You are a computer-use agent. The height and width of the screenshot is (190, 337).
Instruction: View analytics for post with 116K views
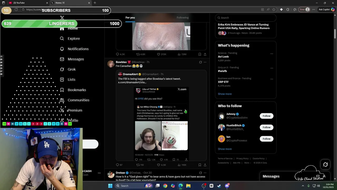click(182, 165)
